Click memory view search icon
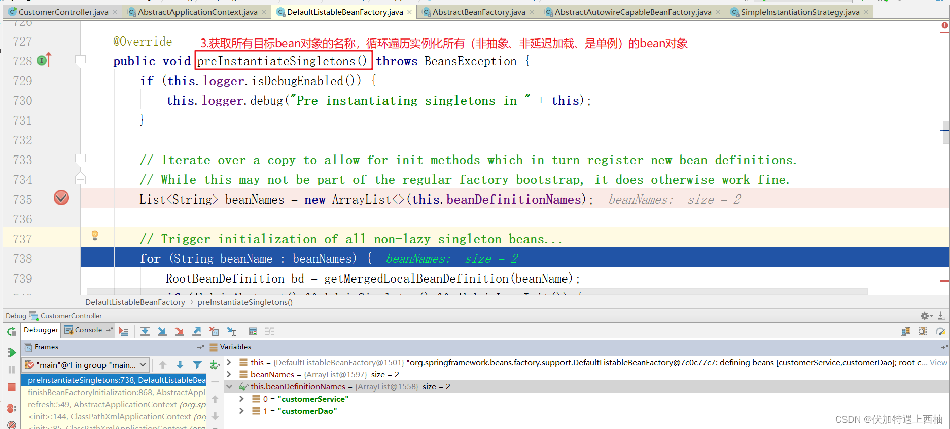Viewport: 950px width, 429px height. tap(923, 331)
